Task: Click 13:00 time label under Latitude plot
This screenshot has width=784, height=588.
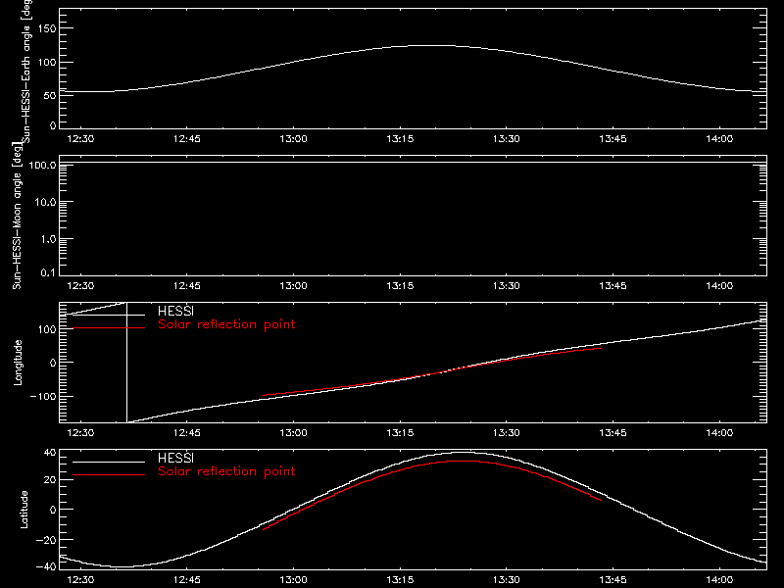Action: pyautogui.click(x=293, y=580)
